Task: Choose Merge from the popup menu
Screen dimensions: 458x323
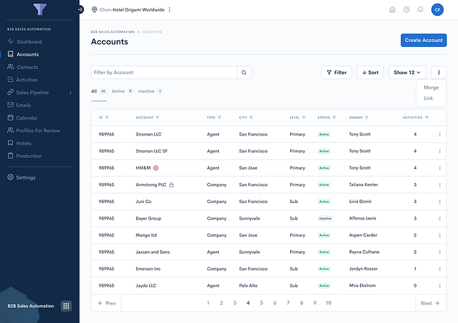Action: pyautogui.click(x=431, y=88)
